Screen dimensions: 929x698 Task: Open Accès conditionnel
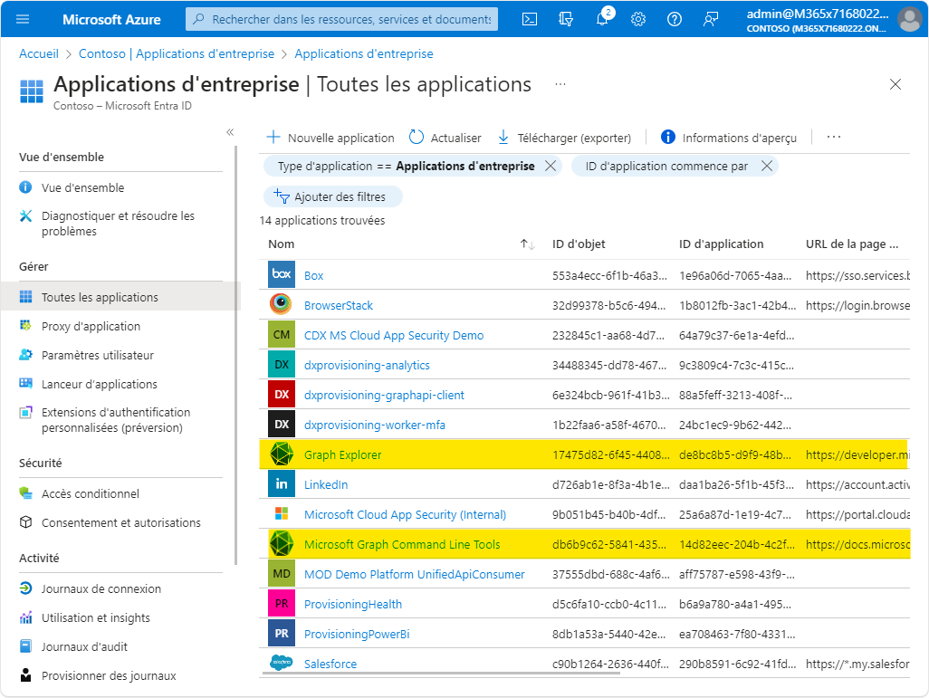point(90,493)
